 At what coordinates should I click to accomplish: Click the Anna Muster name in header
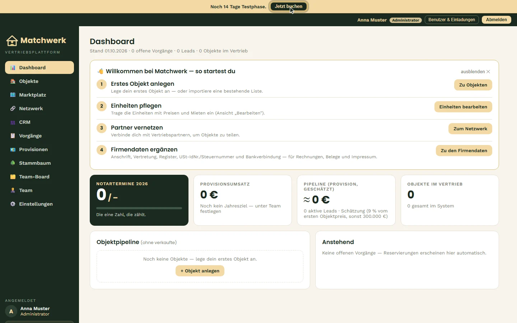(372, 20)
